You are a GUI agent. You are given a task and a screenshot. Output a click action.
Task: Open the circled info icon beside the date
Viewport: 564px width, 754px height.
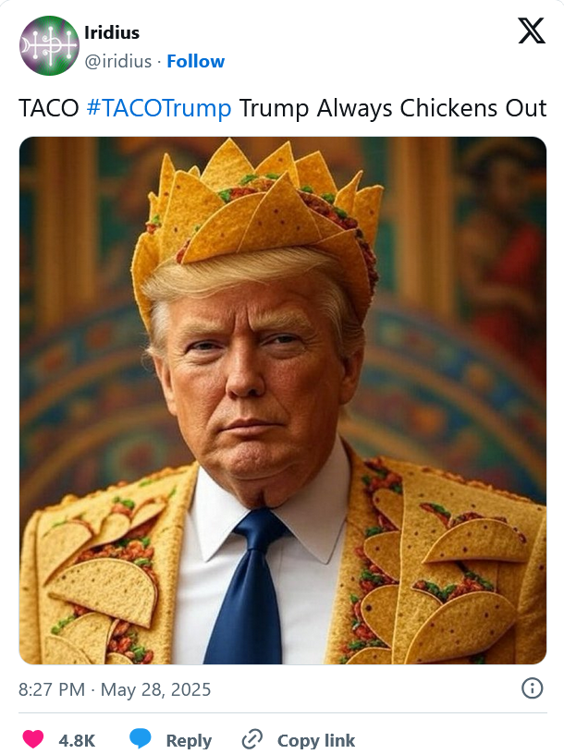tap(533, 688)
